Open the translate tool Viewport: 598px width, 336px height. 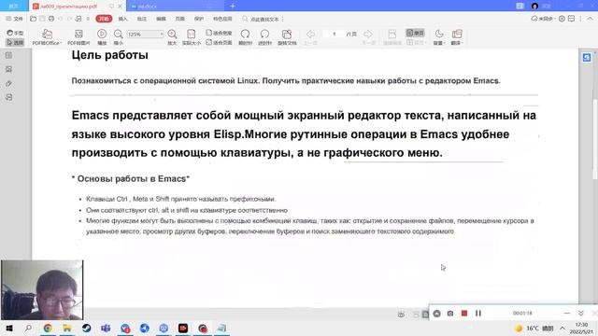[457, 37]
